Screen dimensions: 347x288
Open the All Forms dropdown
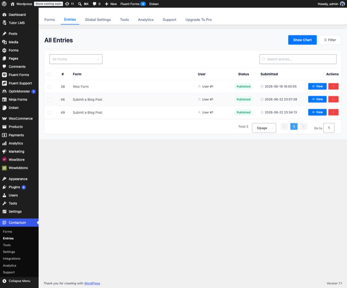tap(76, 59)
